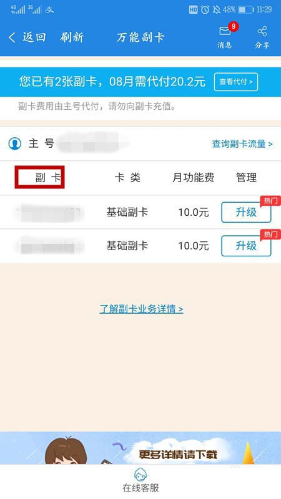This screenshot has height=499, width=281.
Task: Open 了解副卡业务详情 link
Action: pos(142,309)
